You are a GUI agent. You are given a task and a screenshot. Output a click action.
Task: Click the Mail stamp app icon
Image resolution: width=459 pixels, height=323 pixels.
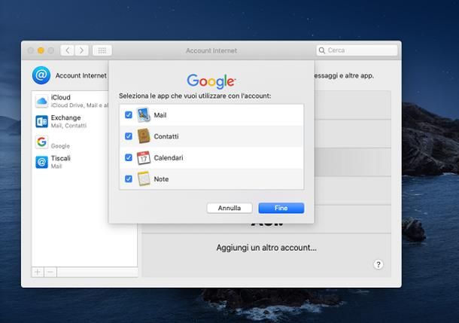tap(144, 114)
